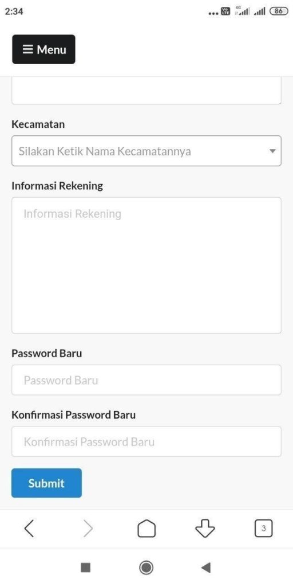
Task: Expand the Kecamatan dropdown arrow
Action: (x=272, y=151)
